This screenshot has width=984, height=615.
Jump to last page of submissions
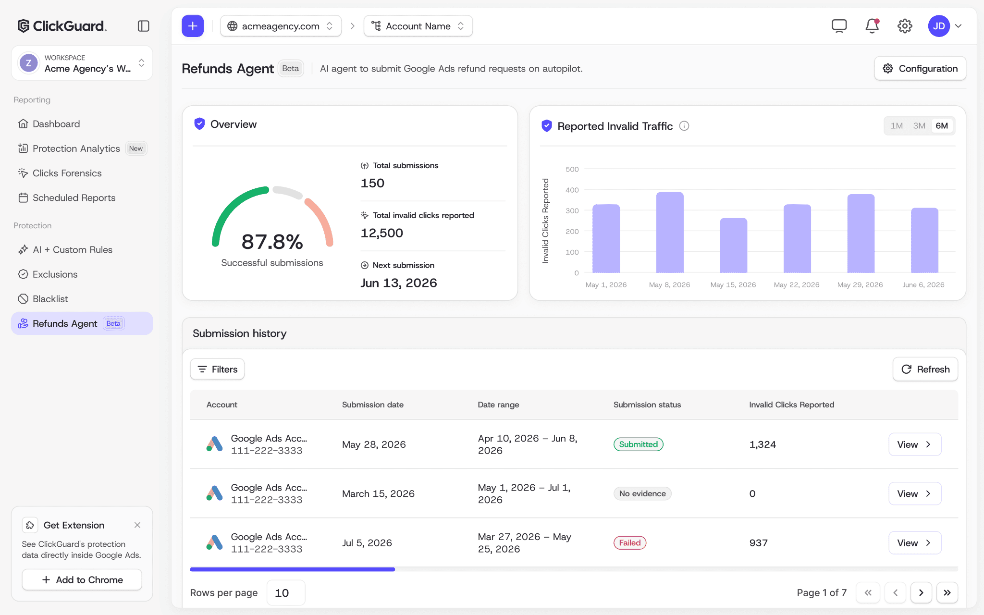pyautogui.click(x=947, y=592)
